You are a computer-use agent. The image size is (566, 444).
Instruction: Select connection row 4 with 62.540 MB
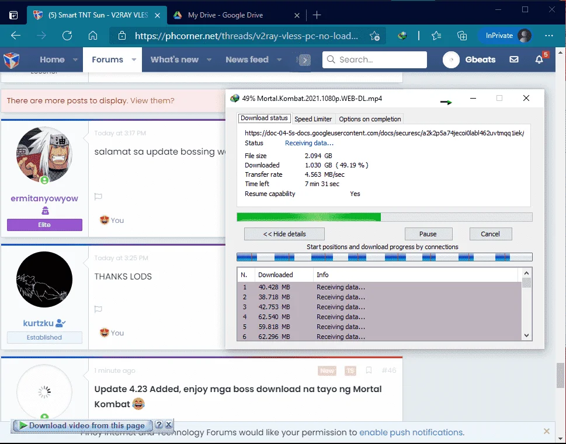click(x=380, y=317)
